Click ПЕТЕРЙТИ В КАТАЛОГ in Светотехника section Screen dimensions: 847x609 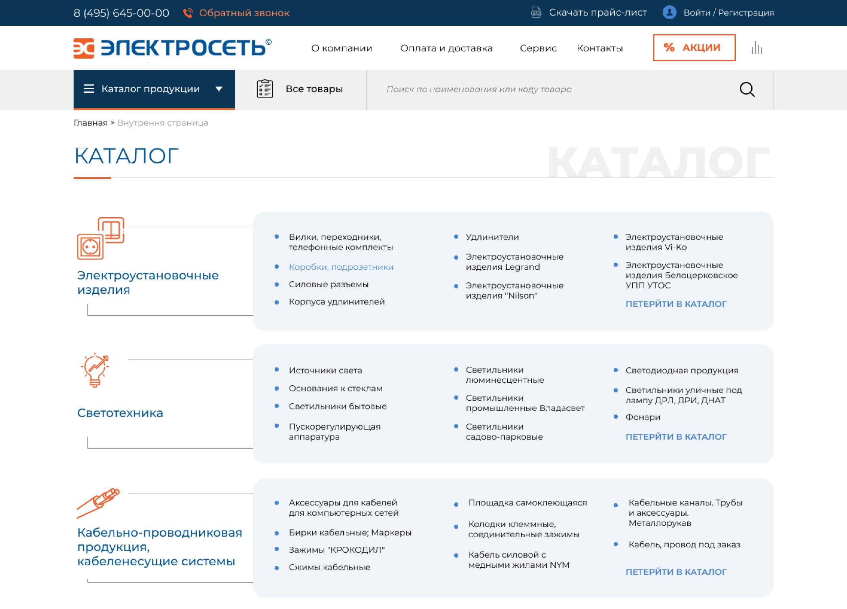point(676,436)
